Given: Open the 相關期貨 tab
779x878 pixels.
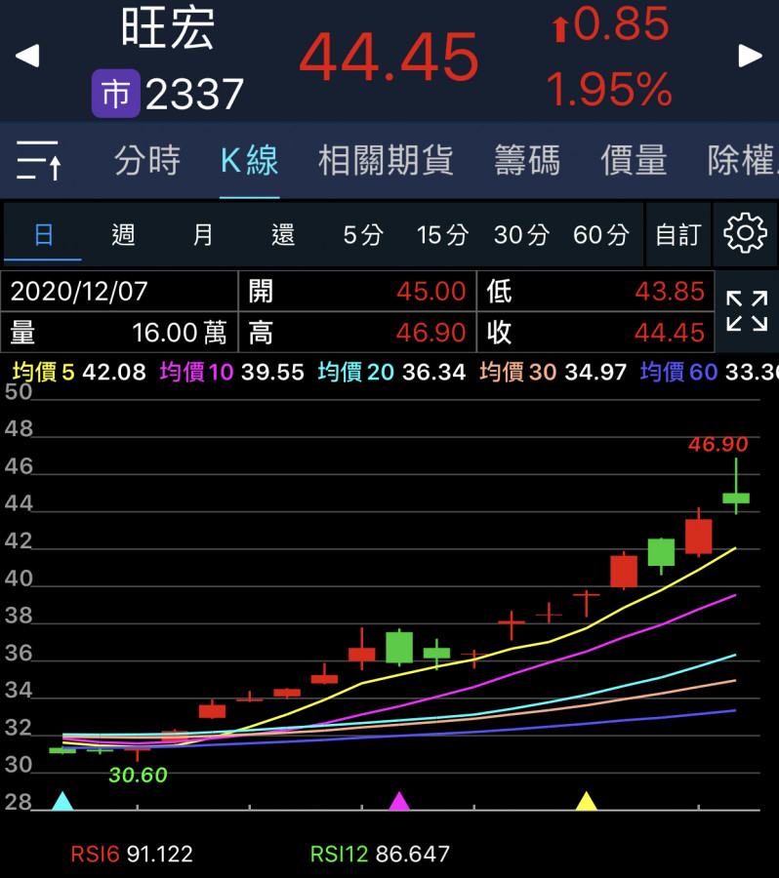Looking at the screenshot, I should coord(386,160).
